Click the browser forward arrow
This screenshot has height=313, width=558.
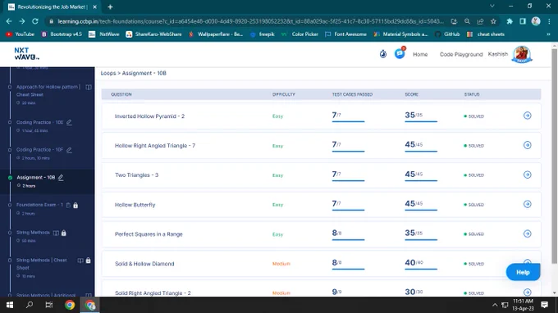(22, 21)
